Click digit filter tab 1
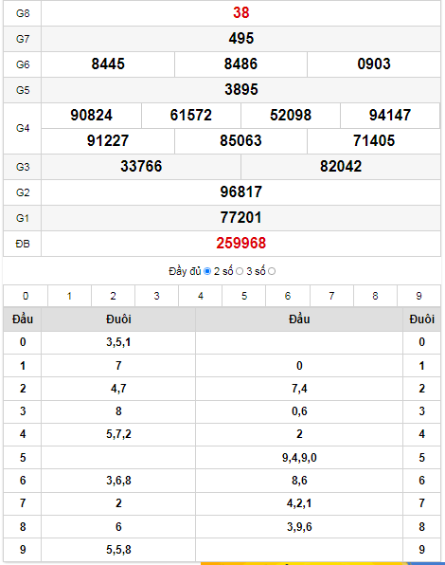The width and height of the screenshot is (445, 565). click(69, 296)
